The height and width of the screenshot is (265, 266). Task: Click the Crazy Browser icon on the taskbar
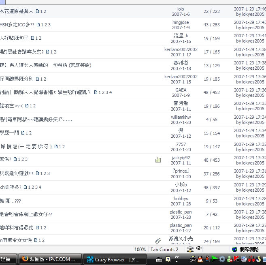(90, 259)
